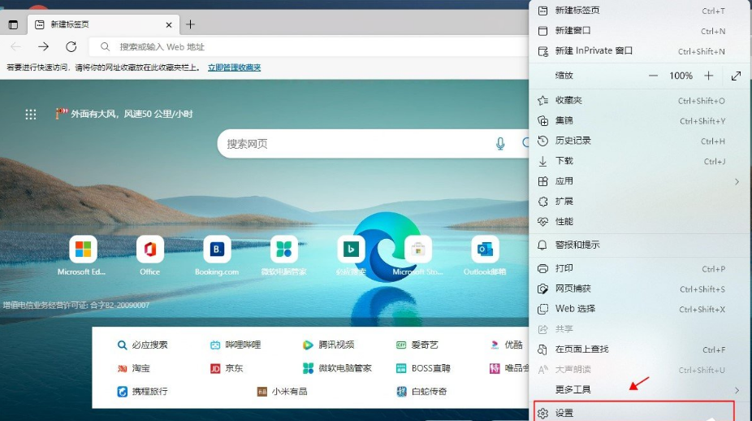Select 网页捕获 menu item
752x421 pixels.
coord(639,289)
